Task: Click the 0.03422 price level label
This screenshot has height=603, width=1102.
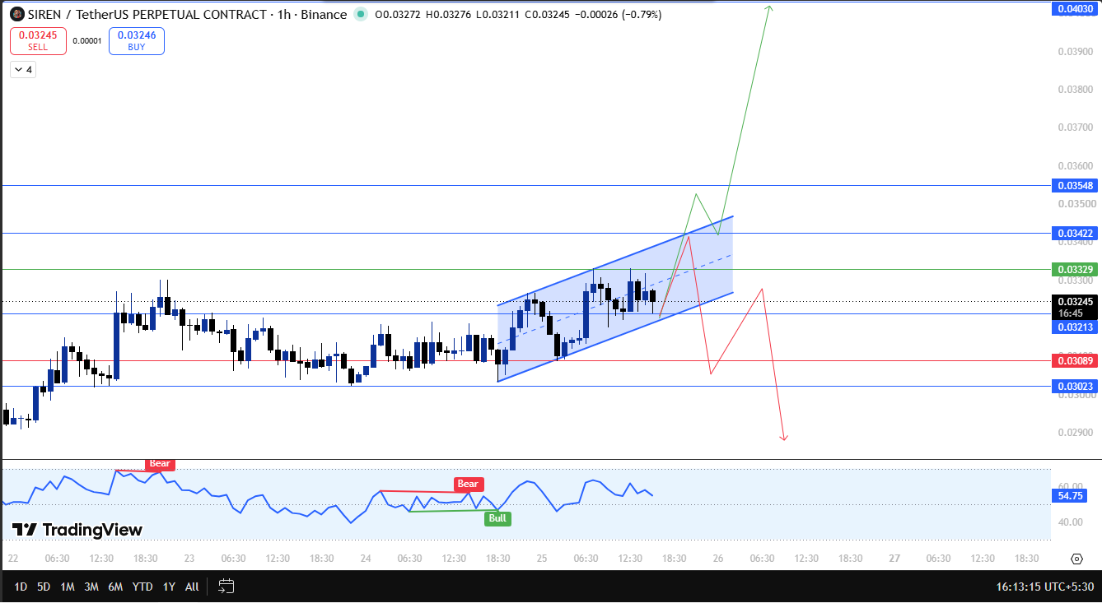Action: 1076,234
